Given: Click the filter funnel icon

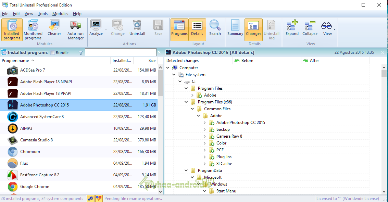Looking at the screenshot, I should click(x=81, y=53).
